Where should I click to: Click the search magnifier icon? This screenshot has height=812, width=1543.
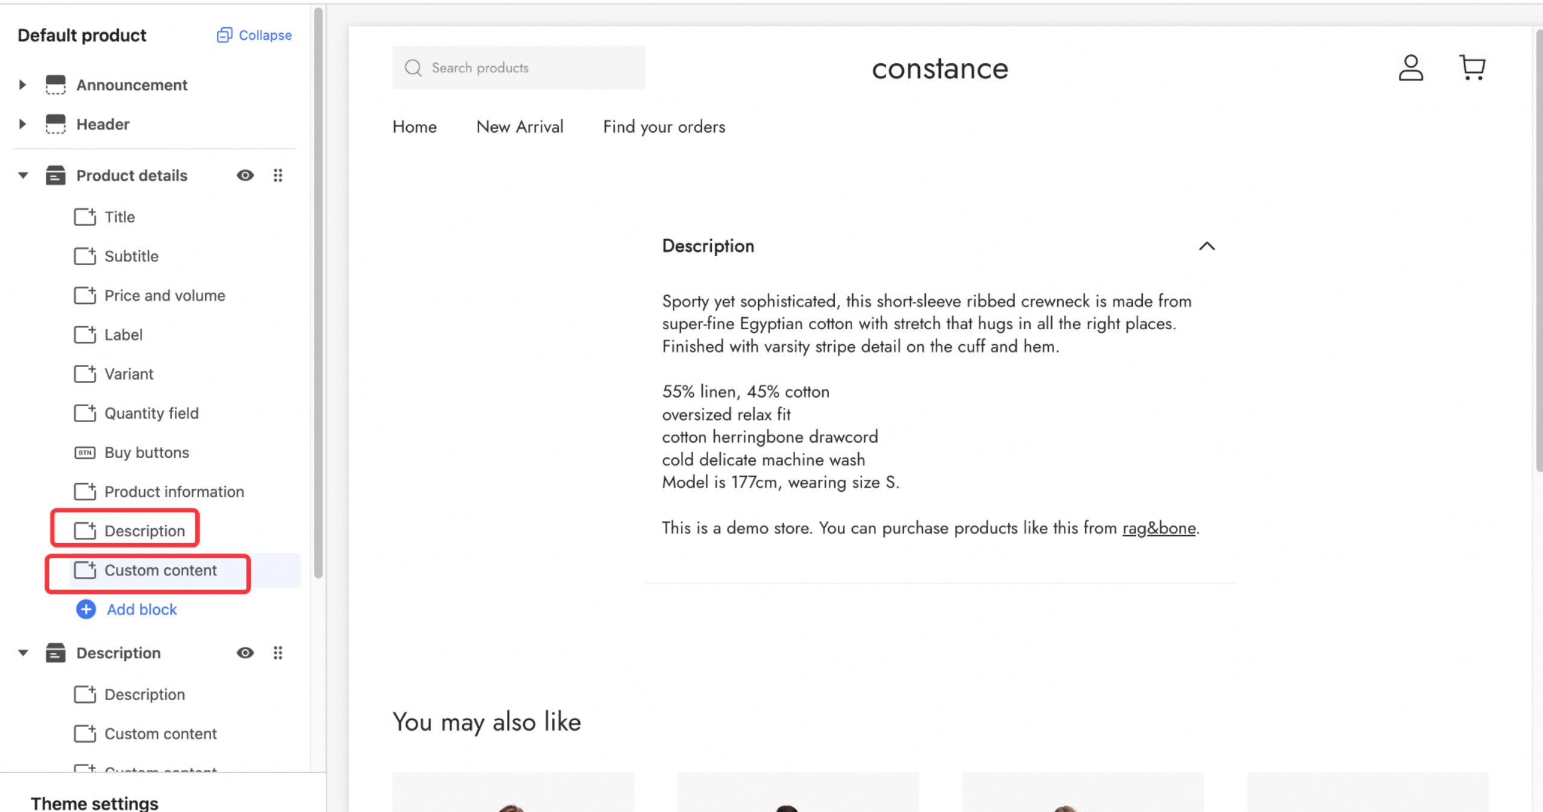[x=413, y=68]
